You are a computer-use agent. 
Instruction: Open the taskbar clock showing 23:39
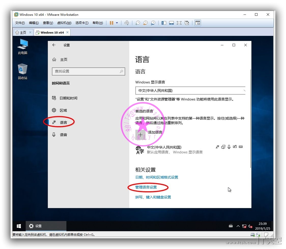[263, 226]
